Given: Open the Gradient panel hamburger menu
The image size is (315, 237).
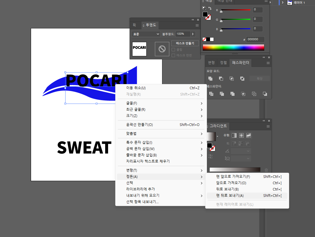Looking at the screenshot, I should coord(268,126).
